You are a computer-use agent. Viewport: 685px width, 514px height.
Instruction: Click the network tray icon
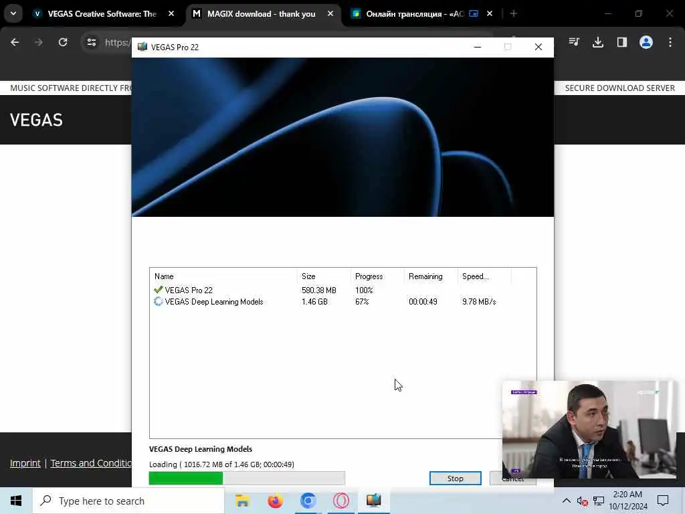click(x=599, y=501)
